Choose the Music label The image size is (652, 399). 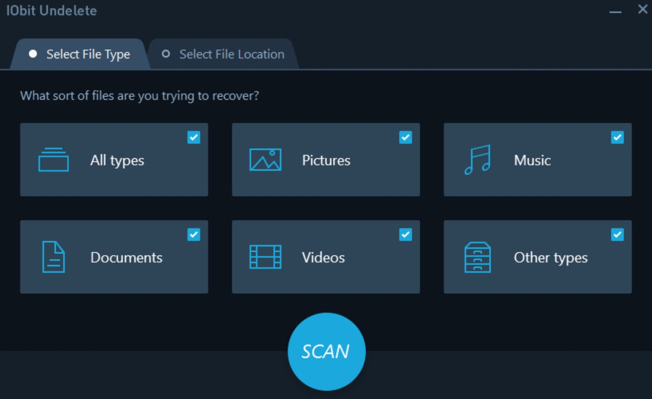click(x=532, y=160)
